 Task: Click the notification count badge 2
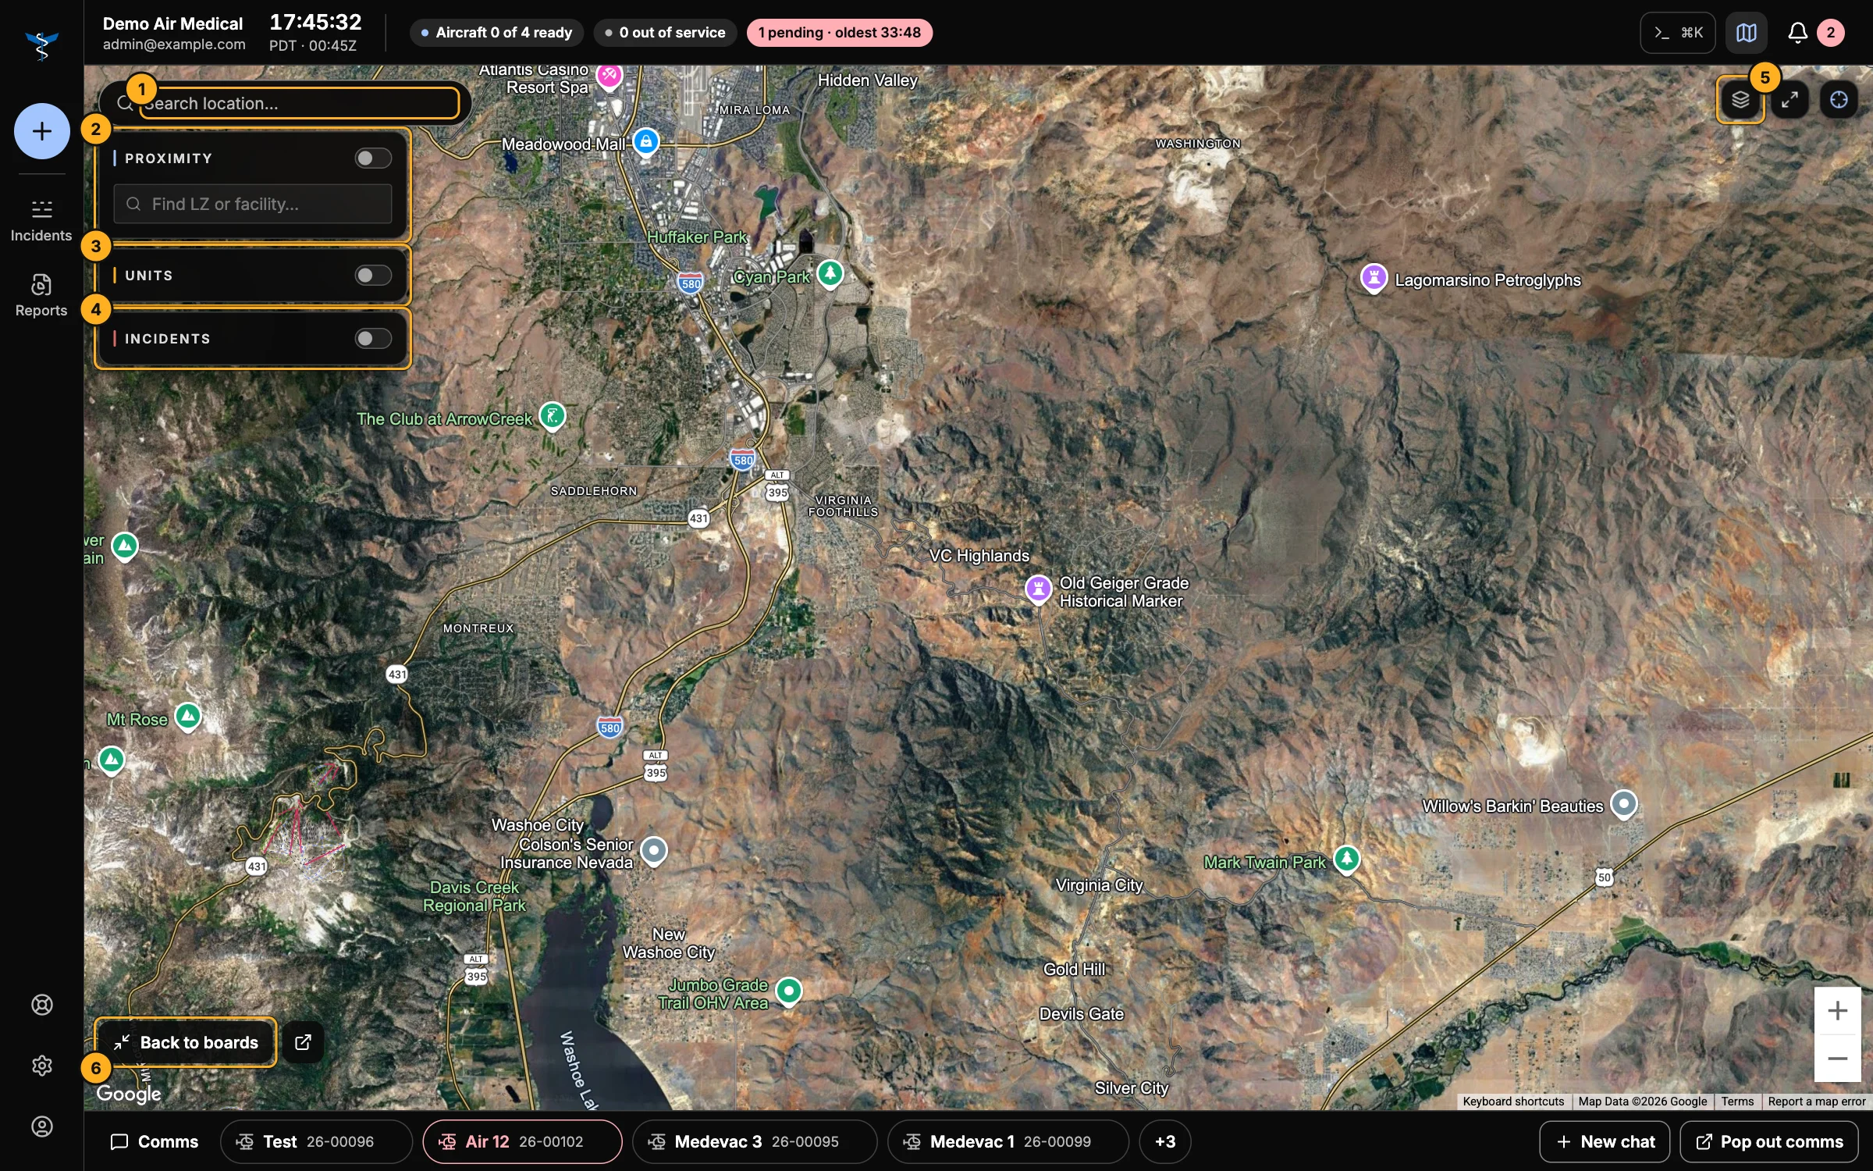1830,33
